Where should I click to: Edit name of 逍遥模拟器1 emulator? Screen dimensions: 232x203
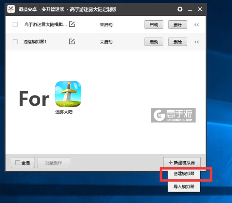tap(72, 41)
